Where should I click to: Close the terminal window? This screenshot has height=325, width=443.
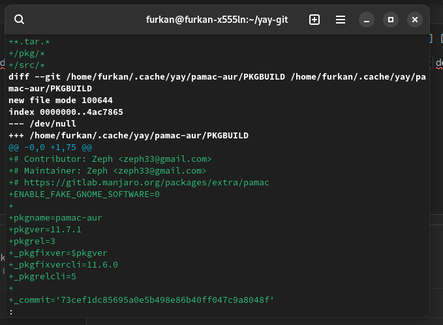click(414, 20)
